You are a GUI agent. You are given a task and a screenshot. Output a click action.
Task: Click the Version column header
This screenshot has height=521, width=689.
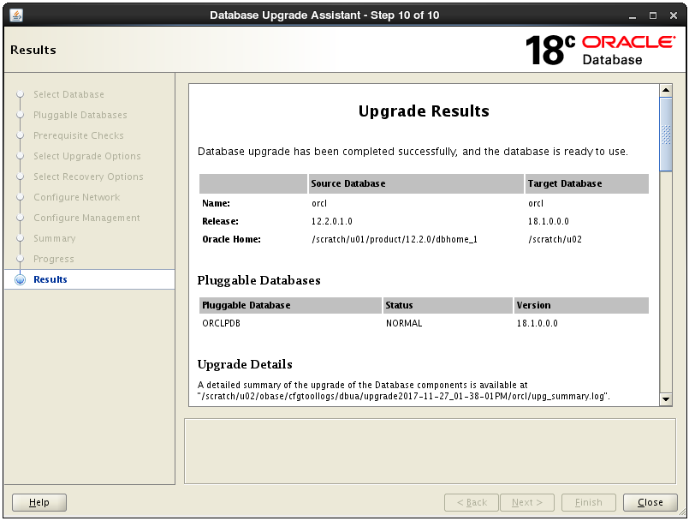click(581, 305)
